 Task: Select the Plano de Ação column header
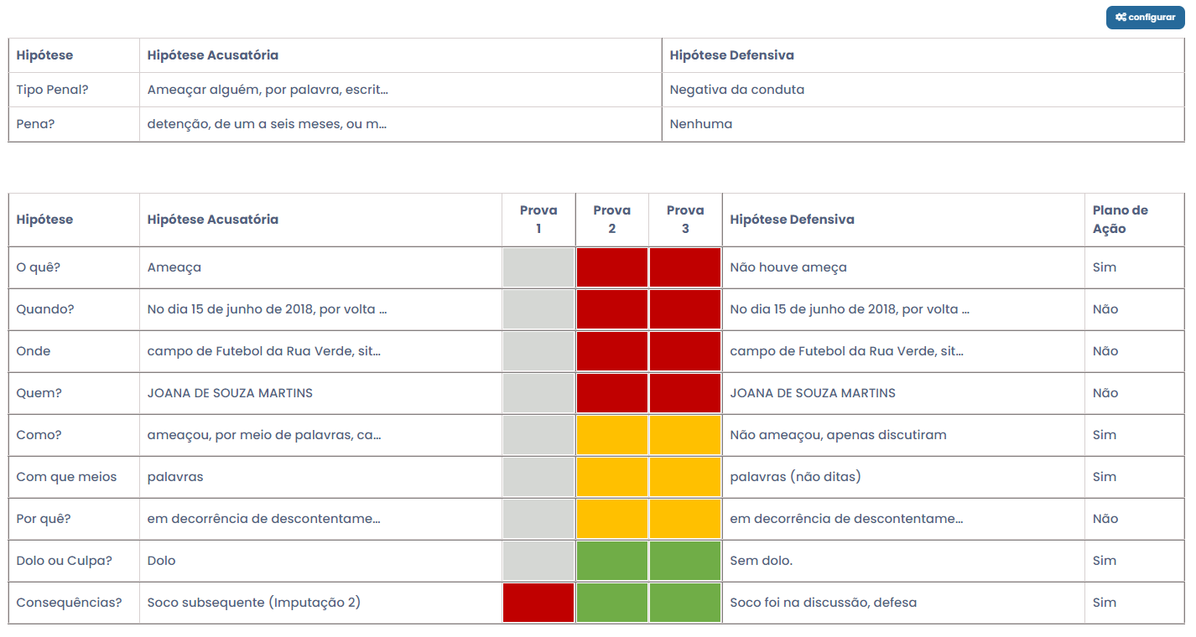coord(1120,219)
